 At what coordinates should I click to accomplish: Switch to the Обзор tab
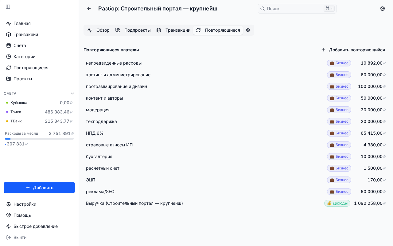click(99, 30)
